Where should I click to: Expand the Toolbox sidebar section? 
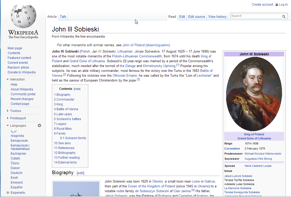pyautogui.click(x=8, y=111)
